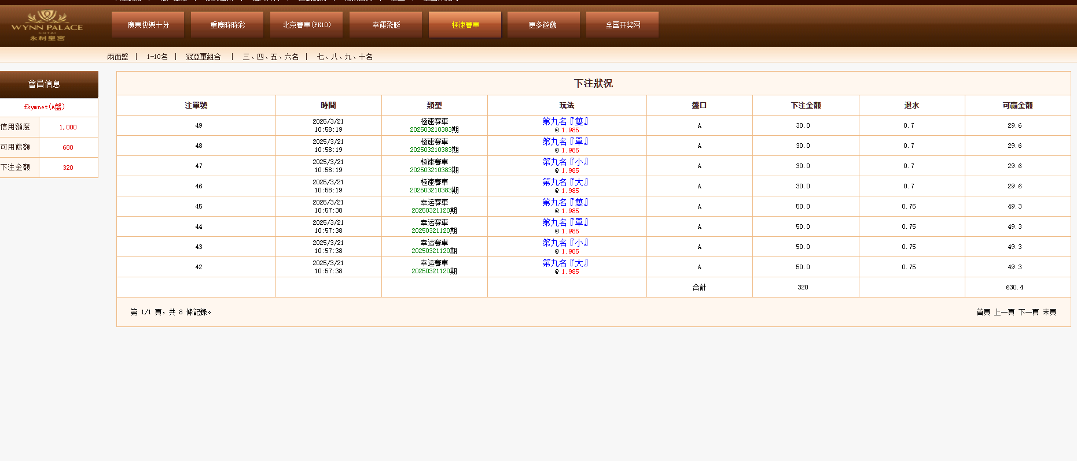Go to the next page via 下一頁
The width and height of the screenshot is (1077, 461).
point(1028,312)
